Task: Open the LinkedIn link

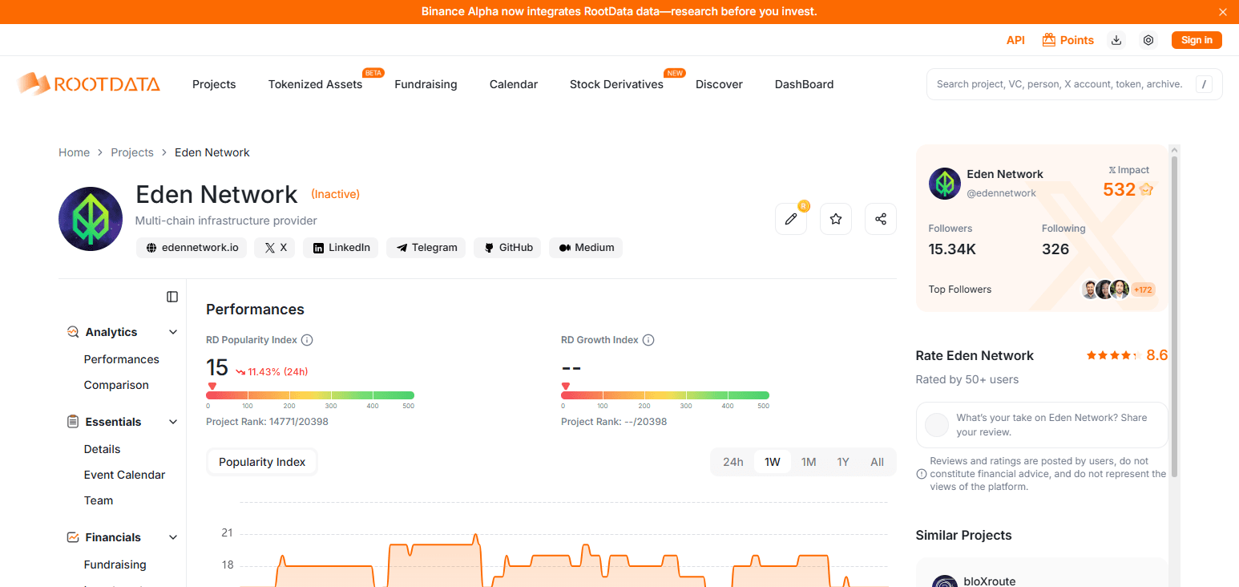Action: click(341, 248)
